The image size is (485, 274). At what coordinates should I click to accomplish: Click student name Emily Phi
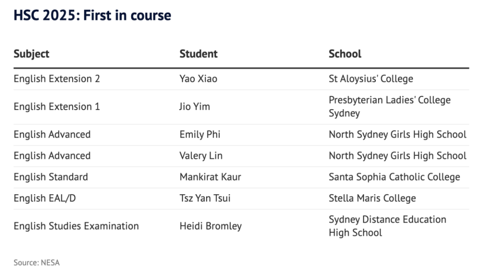[200, 134]
